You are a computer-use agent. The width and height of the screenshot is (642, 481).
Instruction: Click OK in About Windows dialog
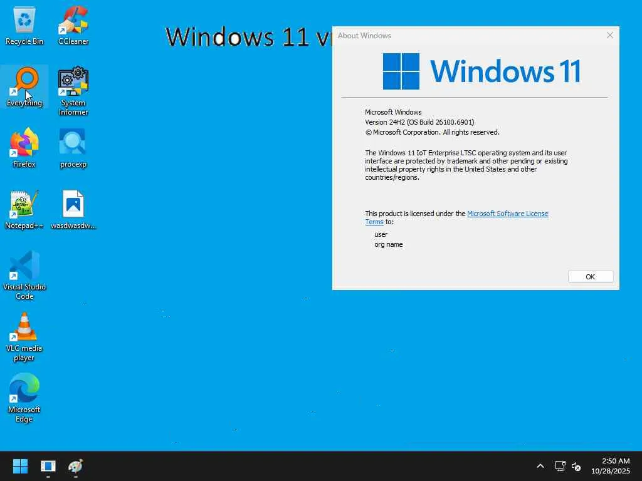click(591, 277)
